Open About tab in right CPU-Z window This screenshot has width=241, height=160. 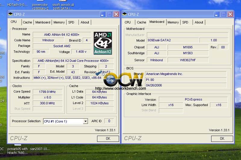pos(199,22)
